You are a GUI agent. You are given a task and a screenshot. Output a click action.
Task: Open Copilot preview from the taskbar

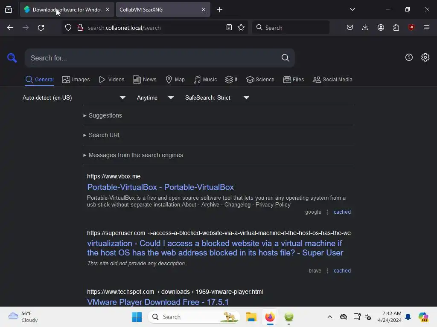tap(423, 317)
